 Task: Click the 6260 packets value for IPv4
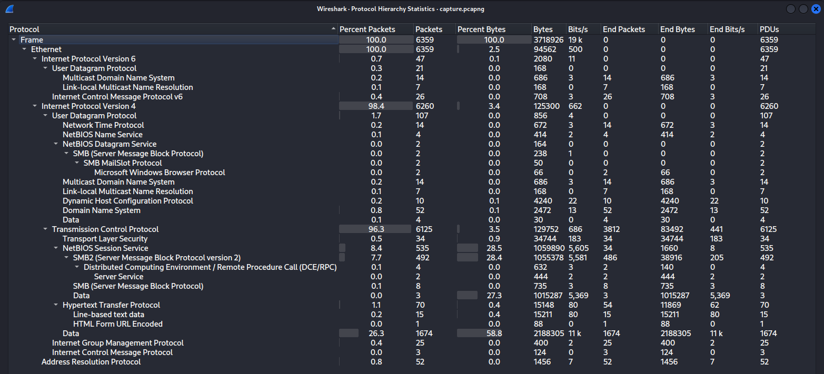point(424,106)
